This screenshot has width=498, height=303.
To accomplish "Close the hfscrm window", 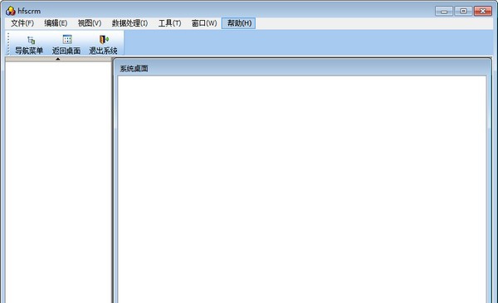I will pos(483,11).
